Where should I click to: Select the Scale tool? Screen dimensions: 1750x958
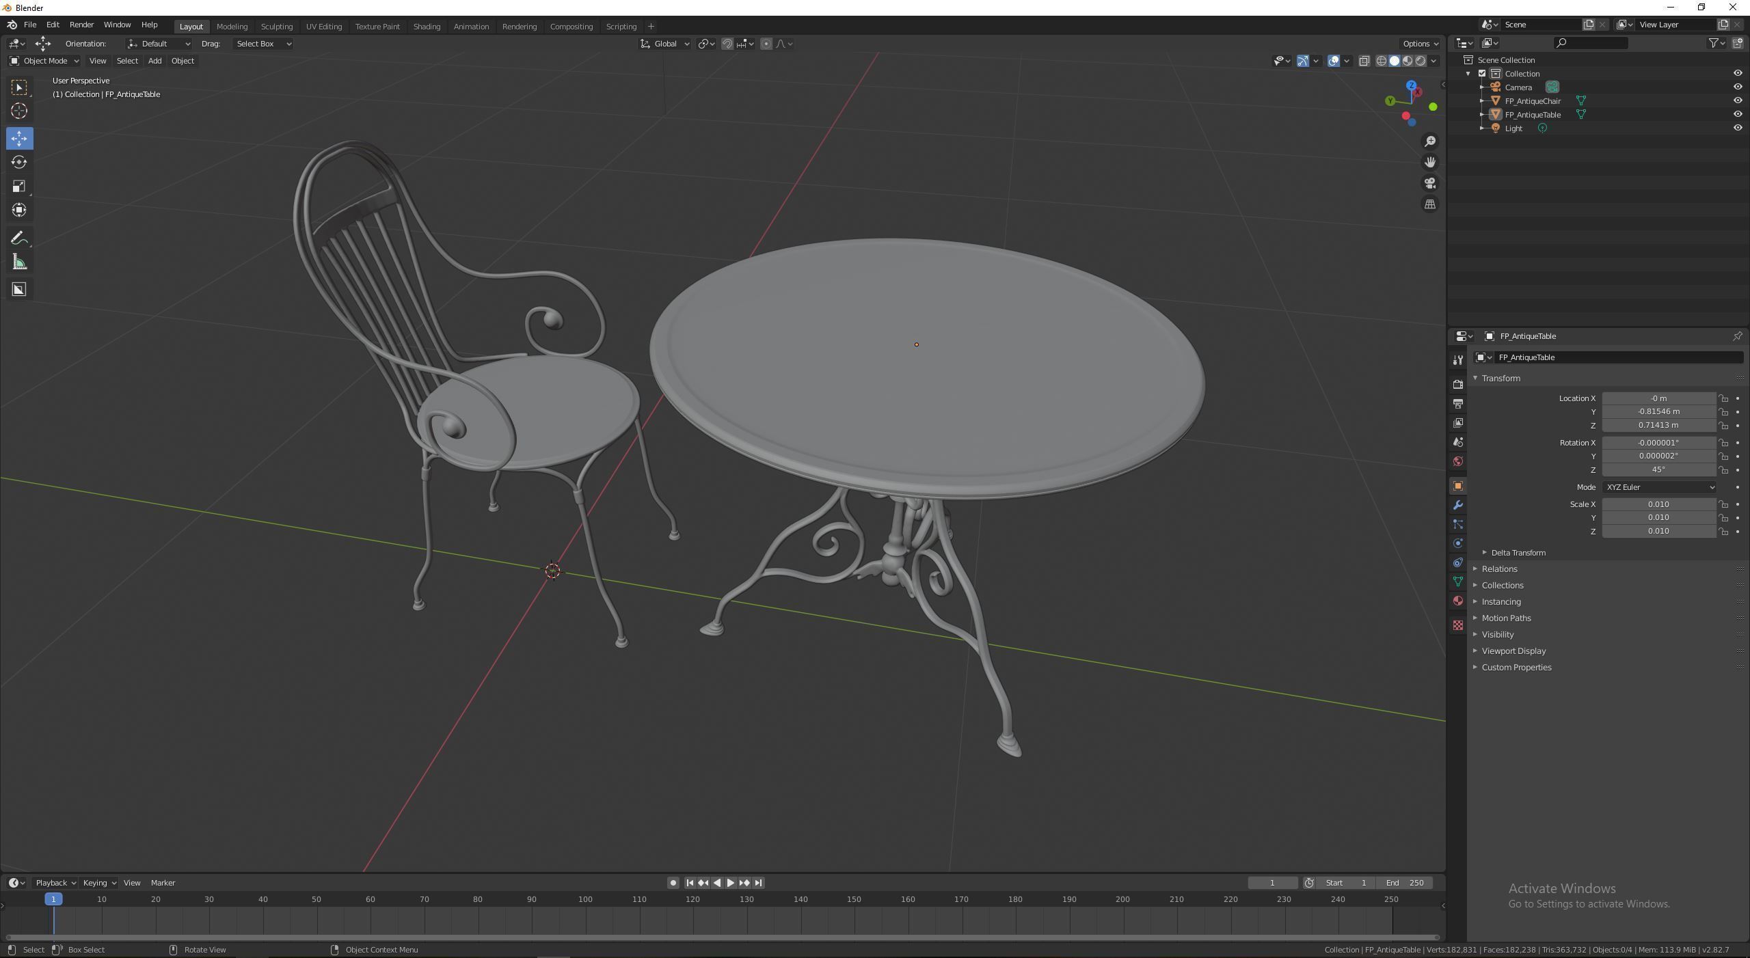click(19, 186)
